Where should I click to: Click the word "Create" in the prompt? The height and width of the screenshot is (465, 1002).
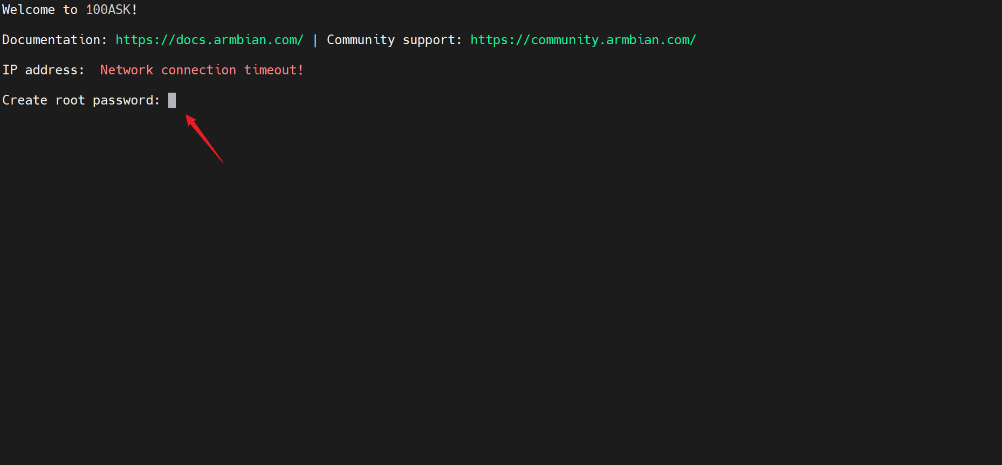25,100
